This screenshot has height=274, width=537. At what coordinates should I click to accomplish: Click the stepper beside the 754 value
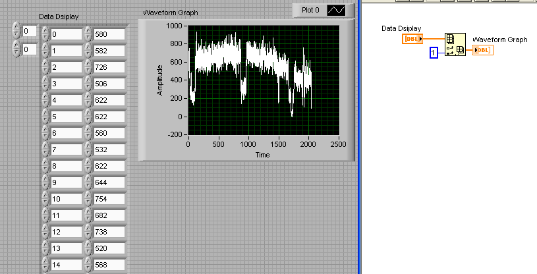(x=88, y=198)
